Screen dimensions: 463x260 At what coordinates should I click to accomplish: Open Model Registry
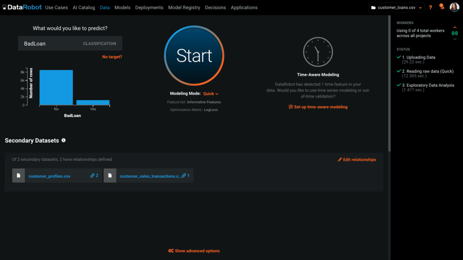coord(184,8)
